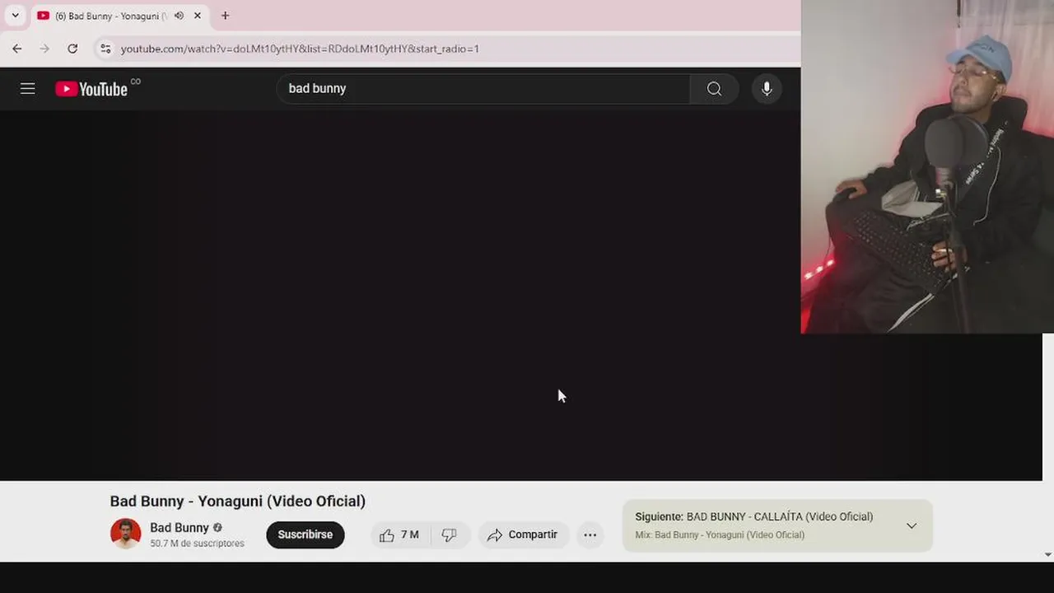Open the YouTube hamburger guide menu
The width and height of the screenshot is (1054, 593).
click(28, 89)
